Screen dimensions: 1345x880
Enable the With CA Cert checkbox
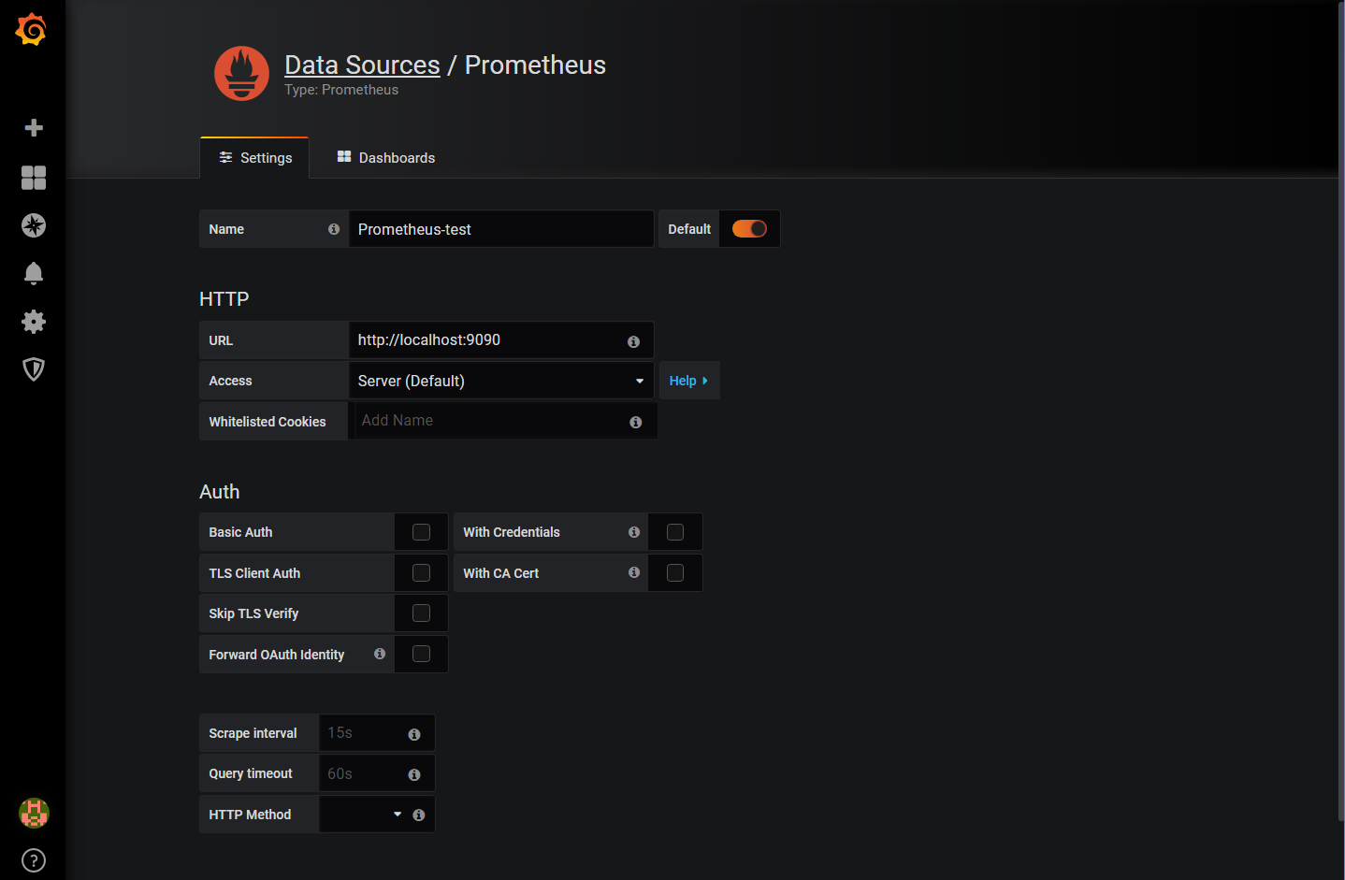point(675,572)
